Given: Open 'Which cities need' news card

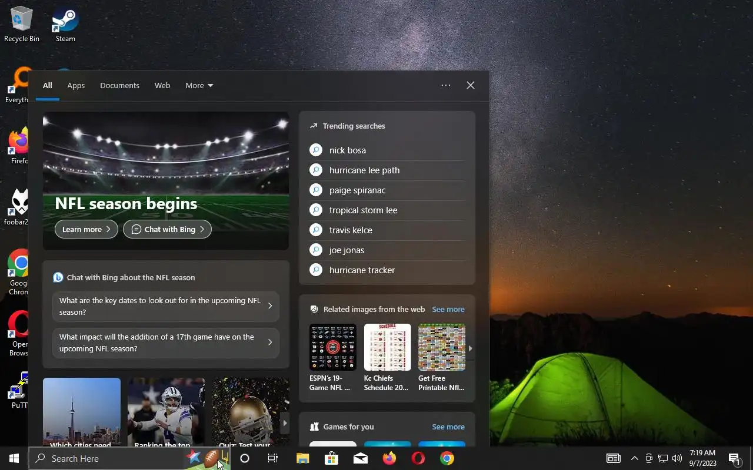Looking at the screenshot, I should [x=82, y=412].
